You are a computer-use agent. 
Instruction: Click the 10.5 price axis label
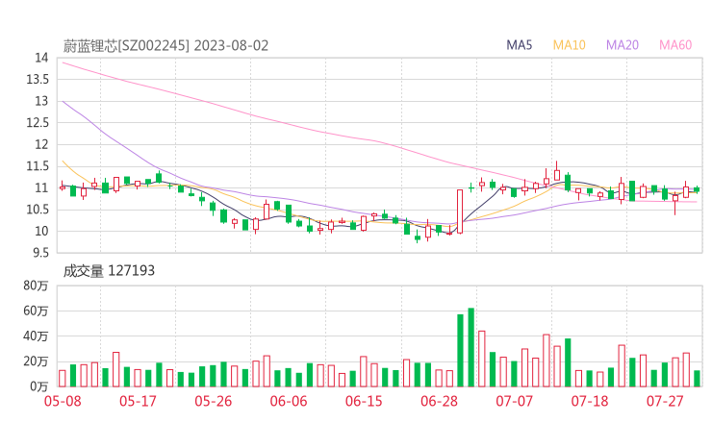[38, 210]
